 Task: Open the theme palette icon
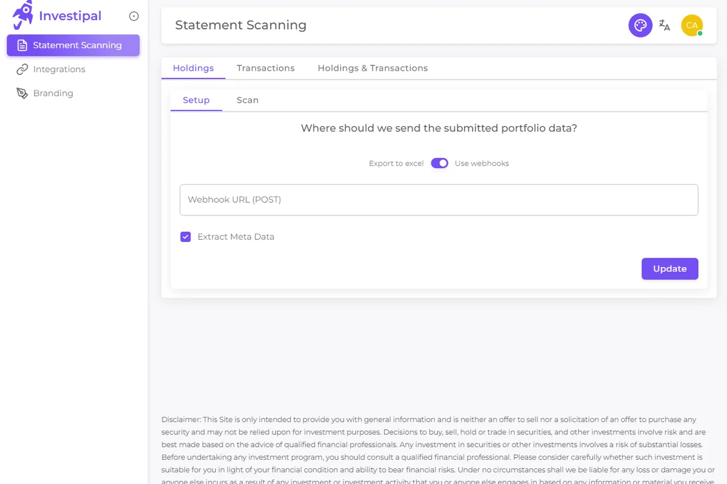[x=640, y=25]
